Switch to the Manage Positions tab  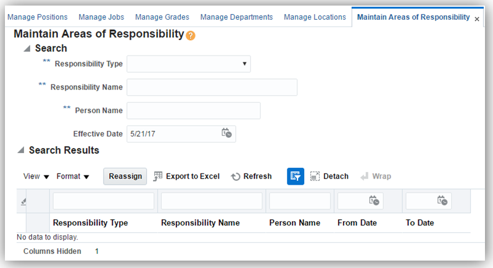(x=37, y=17)
